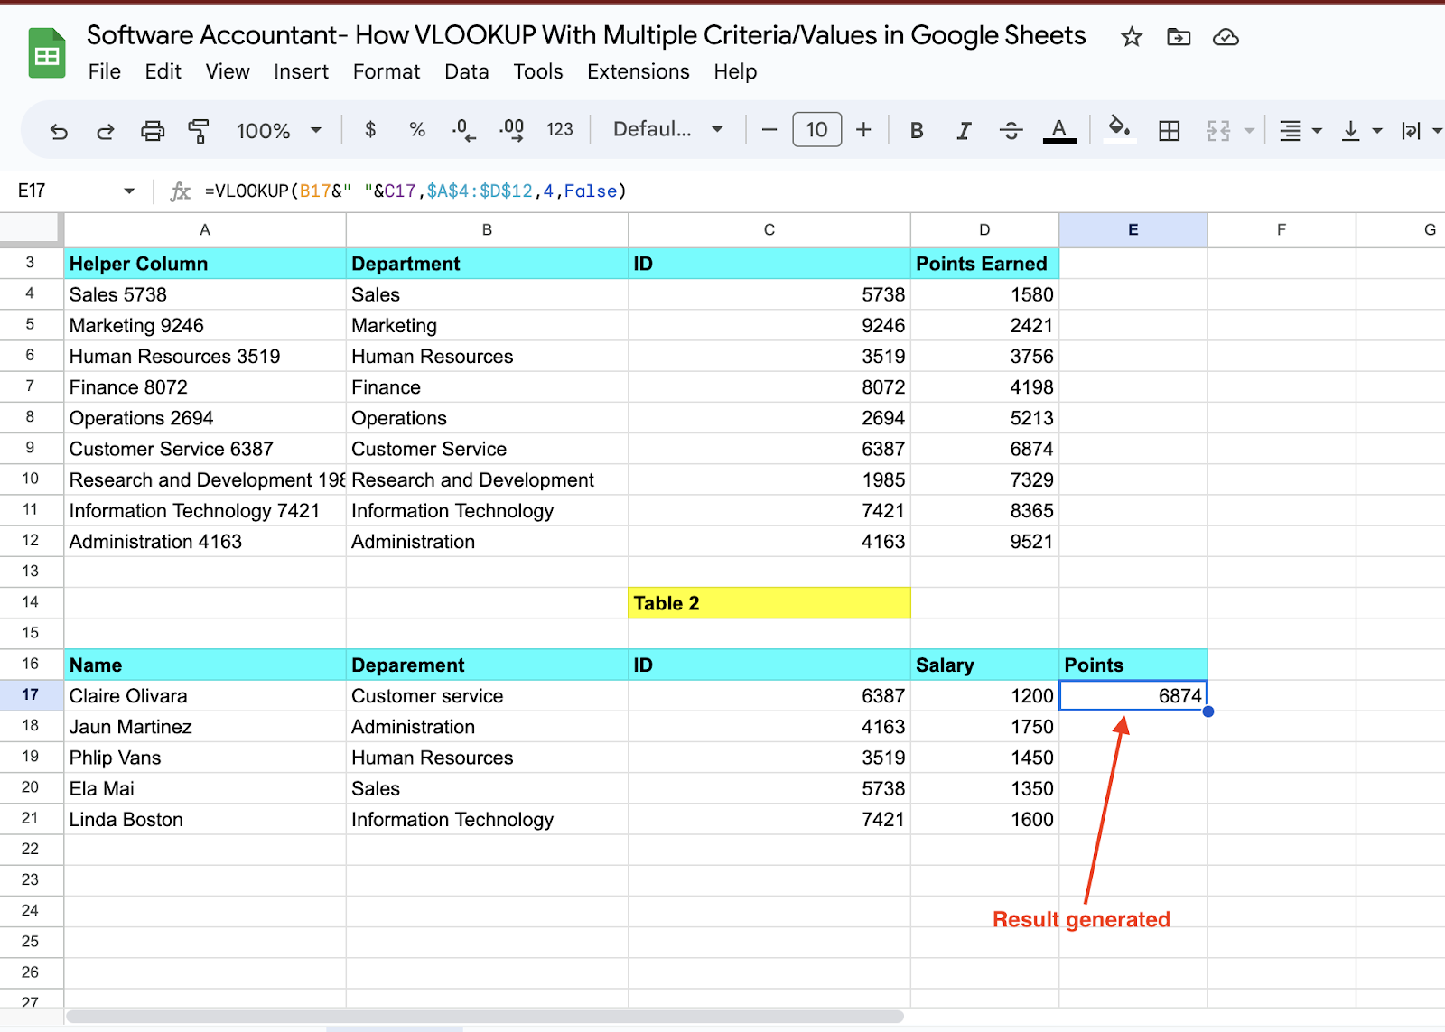1445x1032 pixels.
Task: Open the fill color paint bucket
Action: tap(1120, 129)
